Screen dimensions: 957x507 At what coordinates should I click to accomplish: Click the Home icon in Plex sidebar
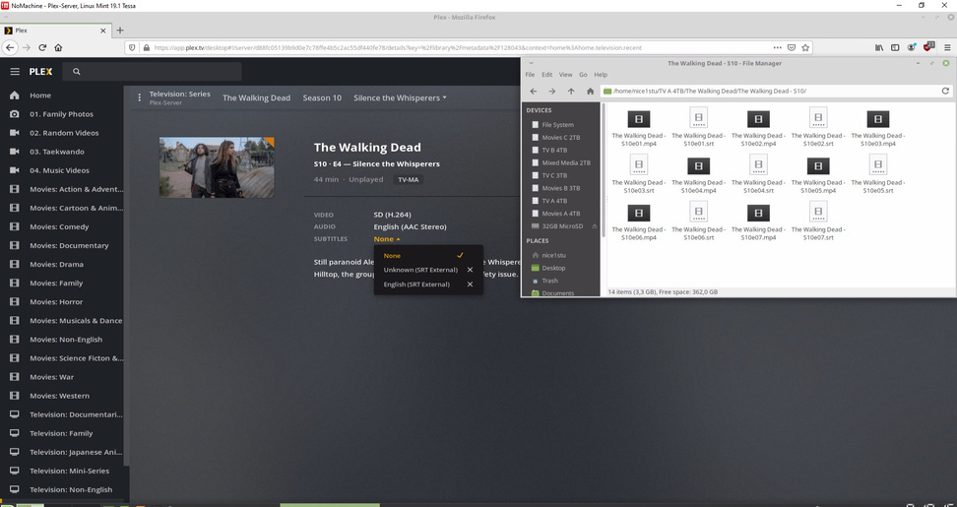15,95
